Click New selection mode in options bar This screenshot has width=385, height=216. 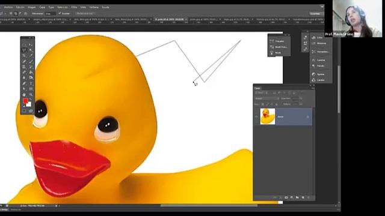(11, 13)
